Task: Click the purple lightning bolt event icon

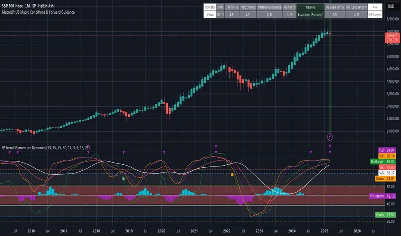Action: 330,137
